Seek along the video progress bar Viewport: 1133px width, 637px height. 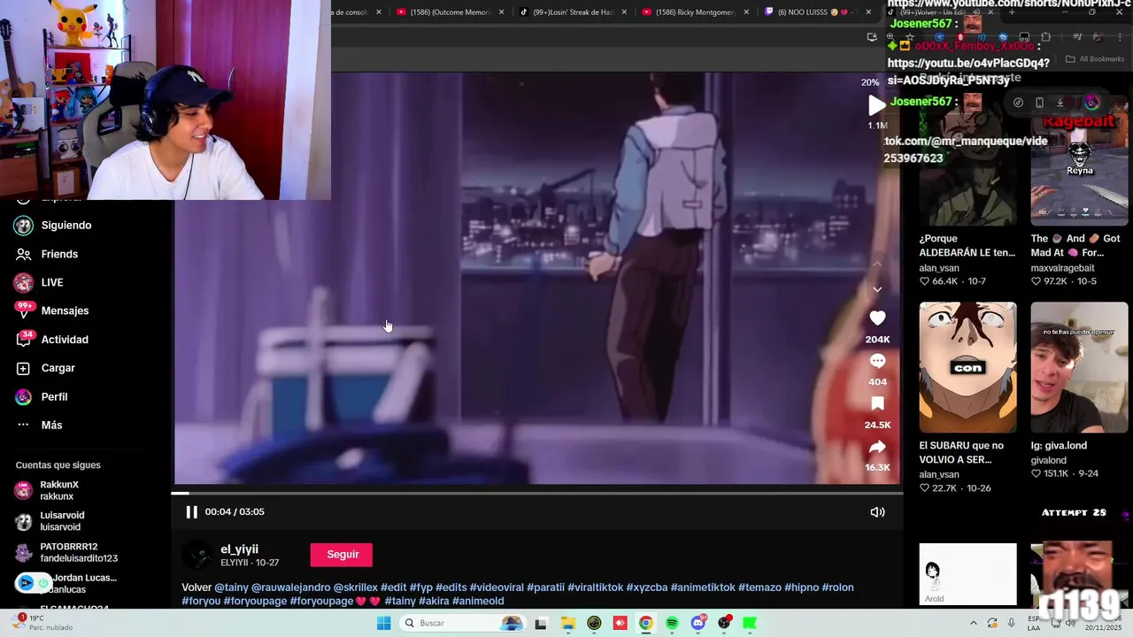[536, 493]
